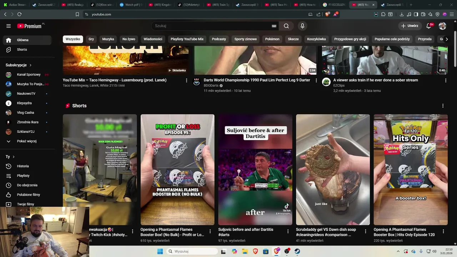
Task: Open more options for Darts World Championship video
Action: (x=316, y=80)
